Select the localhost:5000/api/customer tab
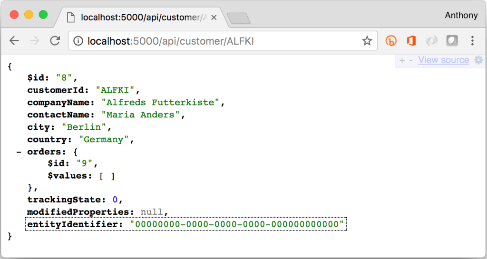The image size is (487, 259). tap(141, 18)
